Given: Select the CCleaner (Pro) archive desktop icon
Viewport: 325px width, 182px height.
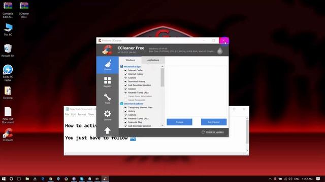Looking at the screenshot, I should coord(24,10).
